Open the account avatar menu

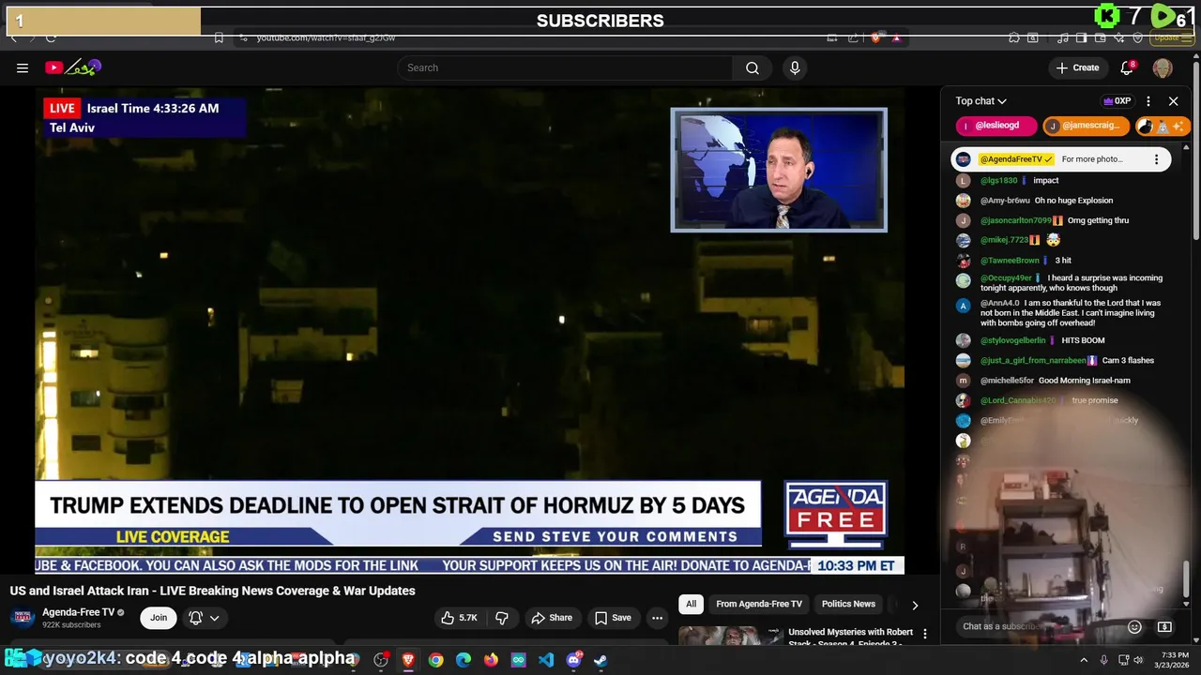point(1163,67)
